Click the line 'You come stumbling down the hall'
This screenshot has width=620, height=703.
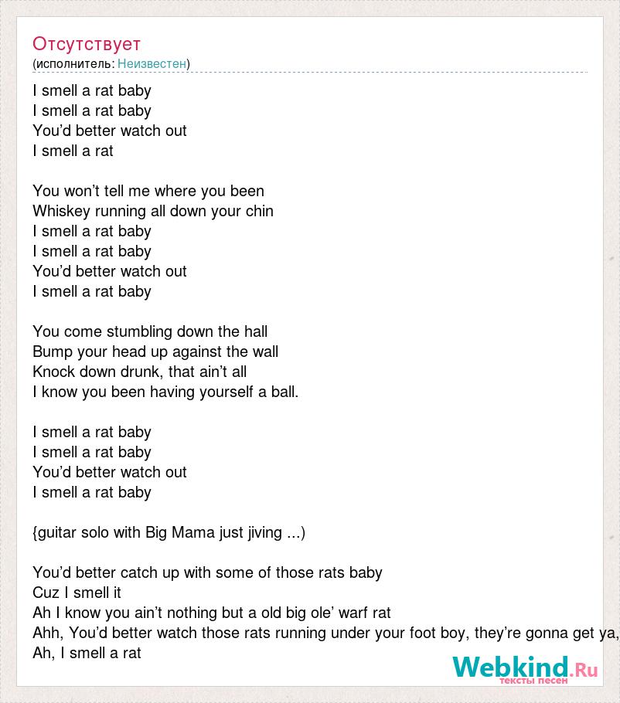[150, 331]
